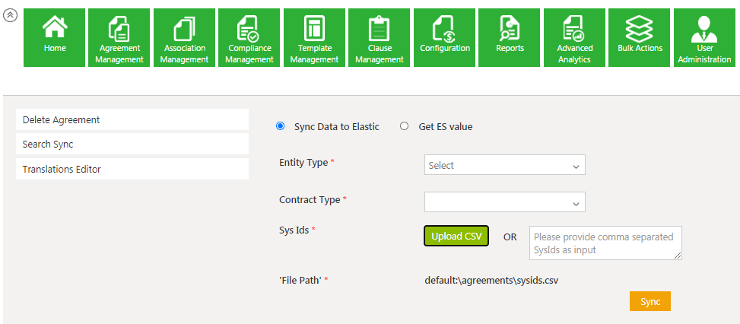The image size is (740, 324).
Task: Expand the Entity Type dropdown
Action: [x=504, y=165]
